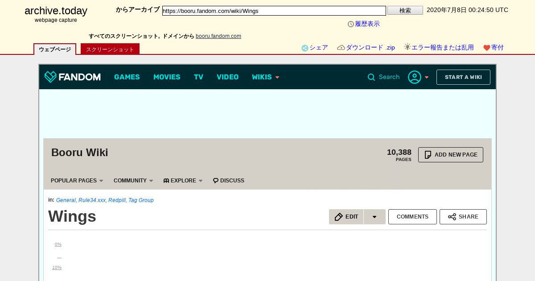
Task: Expand the WIKIS dropdown arrow
Action: click(277, 78)
